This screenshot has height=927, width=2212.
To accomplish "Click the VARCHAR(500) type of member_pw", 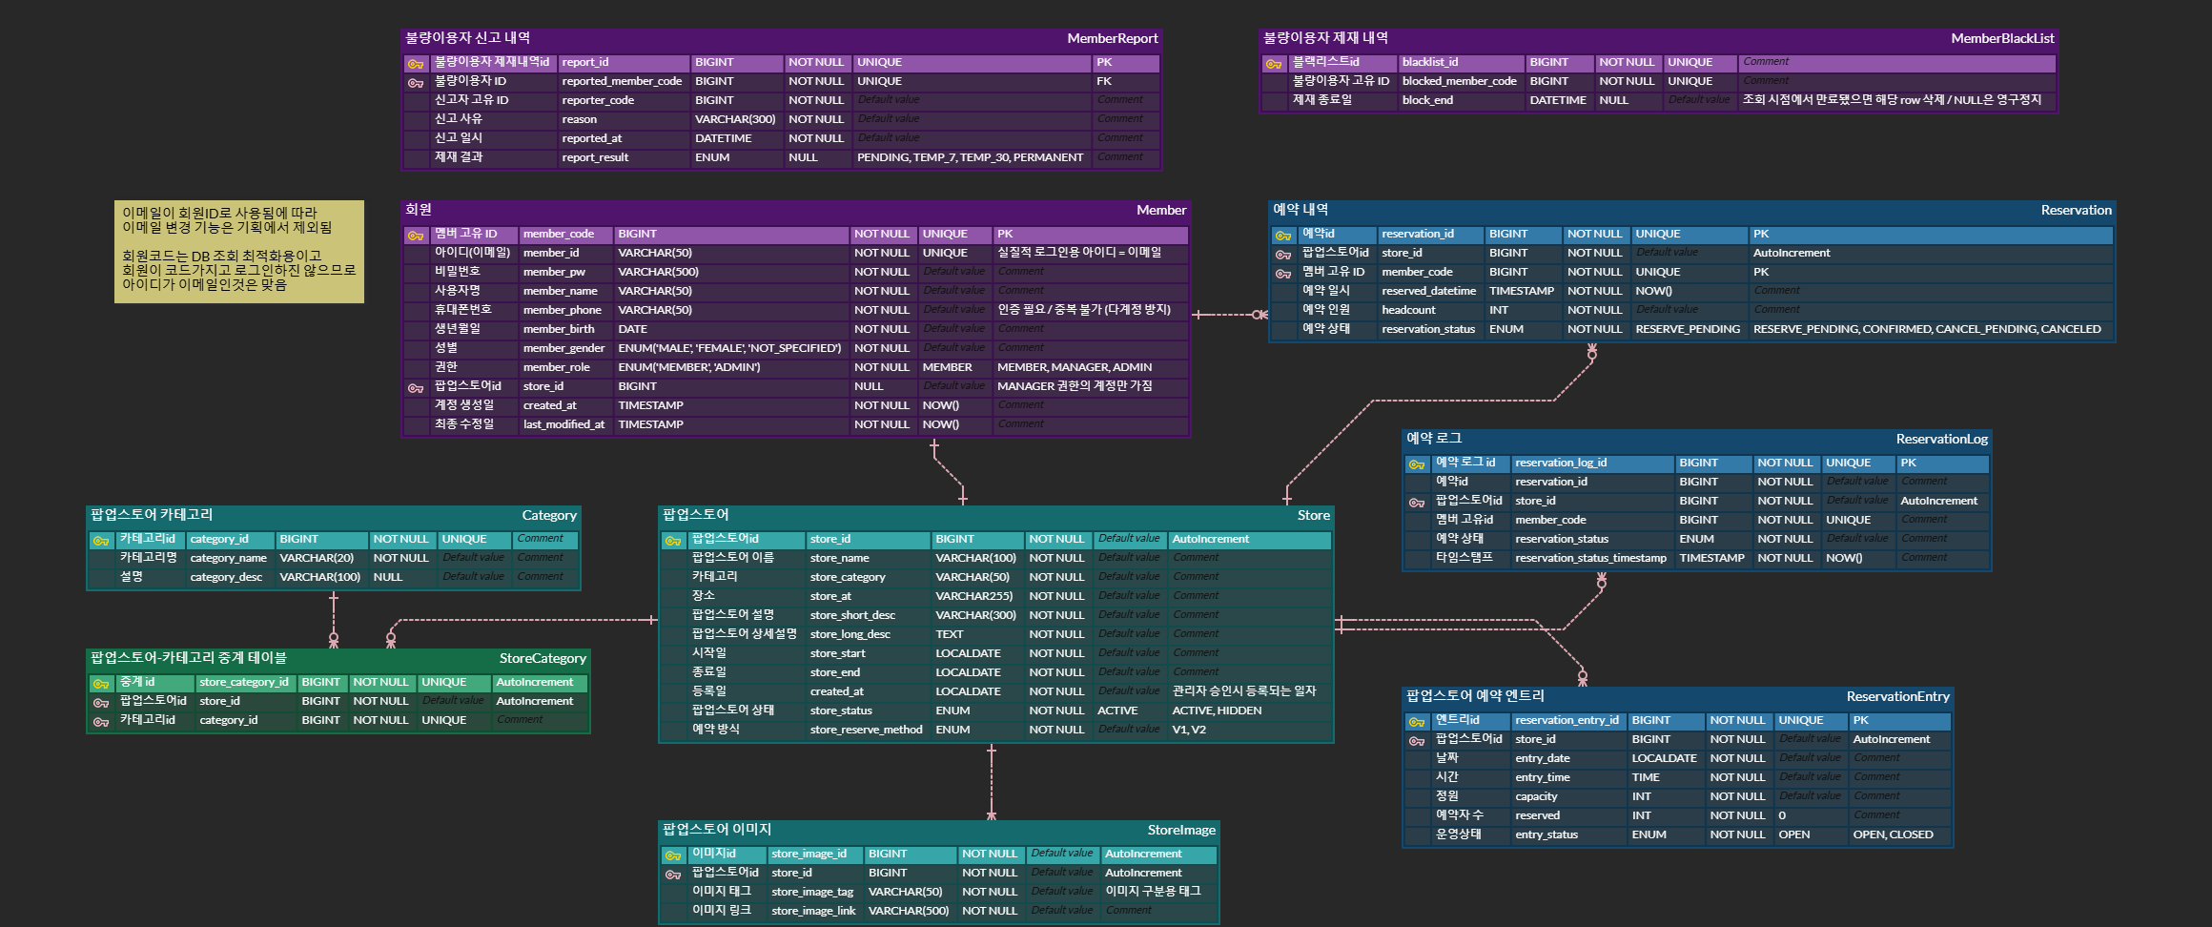I will tap(731, 272).
